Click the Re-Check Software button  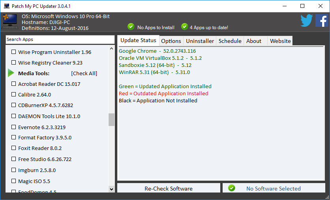coord(169,188)
